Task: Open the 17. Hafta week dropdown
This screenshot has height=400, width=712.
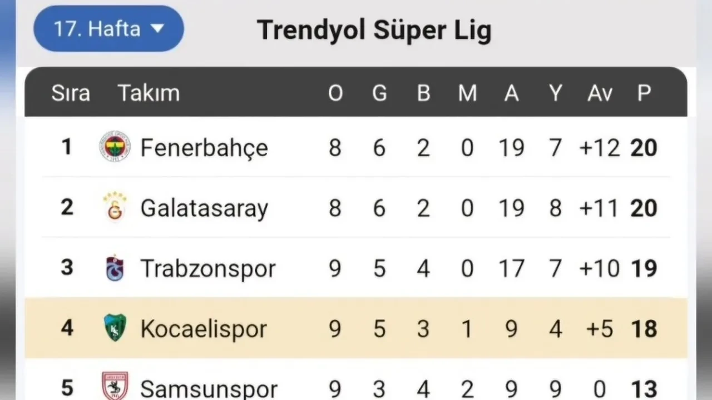Action: 97,29
